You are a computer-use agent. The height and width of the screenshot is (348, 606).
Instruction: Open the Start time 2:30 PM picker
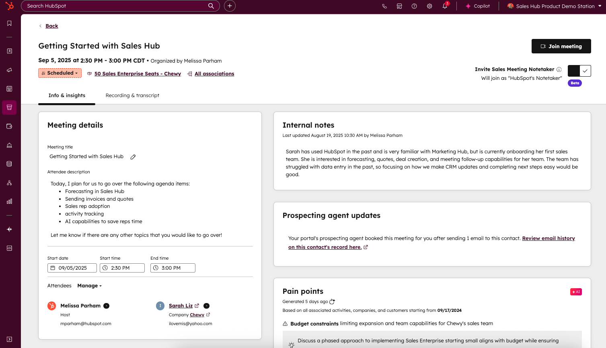(x=122, y=268)
